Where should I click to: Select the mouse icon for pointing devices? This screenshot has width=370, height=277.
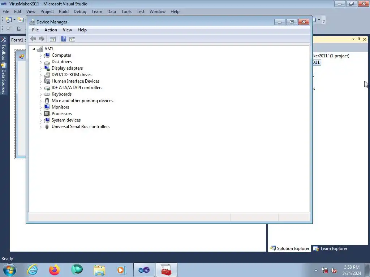tap(47, 101)
